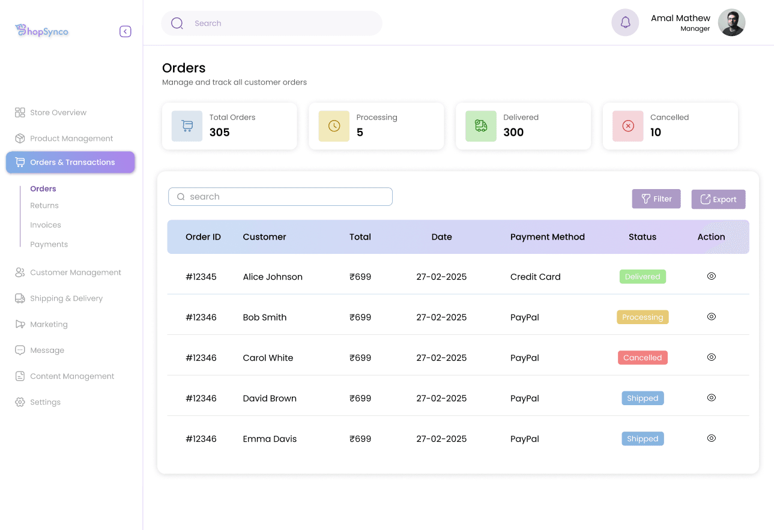Image resolution: width=774 pixels, height=530 pixels.
Task: Click the Product Management box icon
Action: 20,138
